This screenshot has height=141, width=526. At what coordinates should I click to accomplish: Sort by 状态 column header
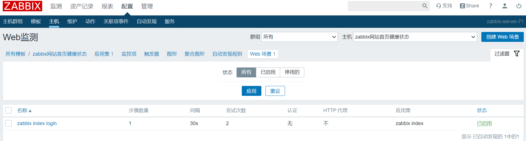tap(482, 110)
